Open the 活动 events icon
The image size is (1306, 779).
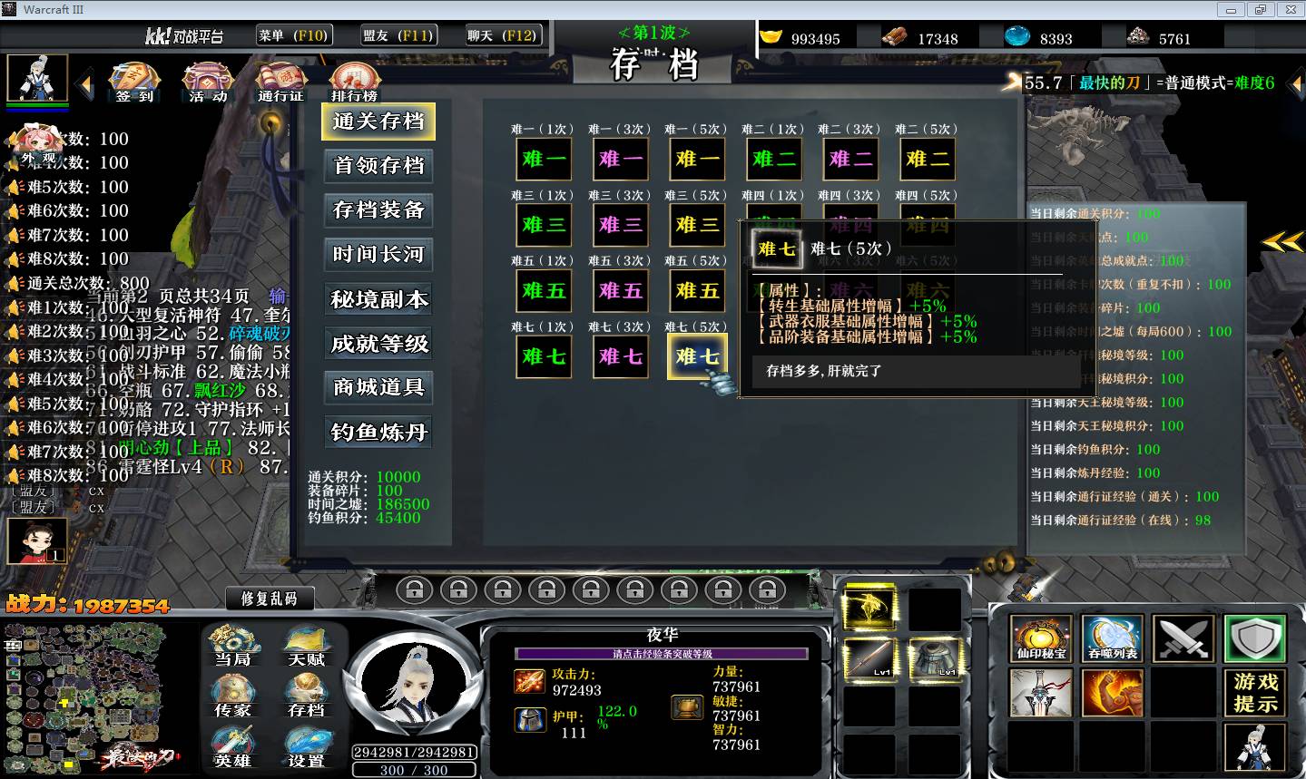pos(208,83)
